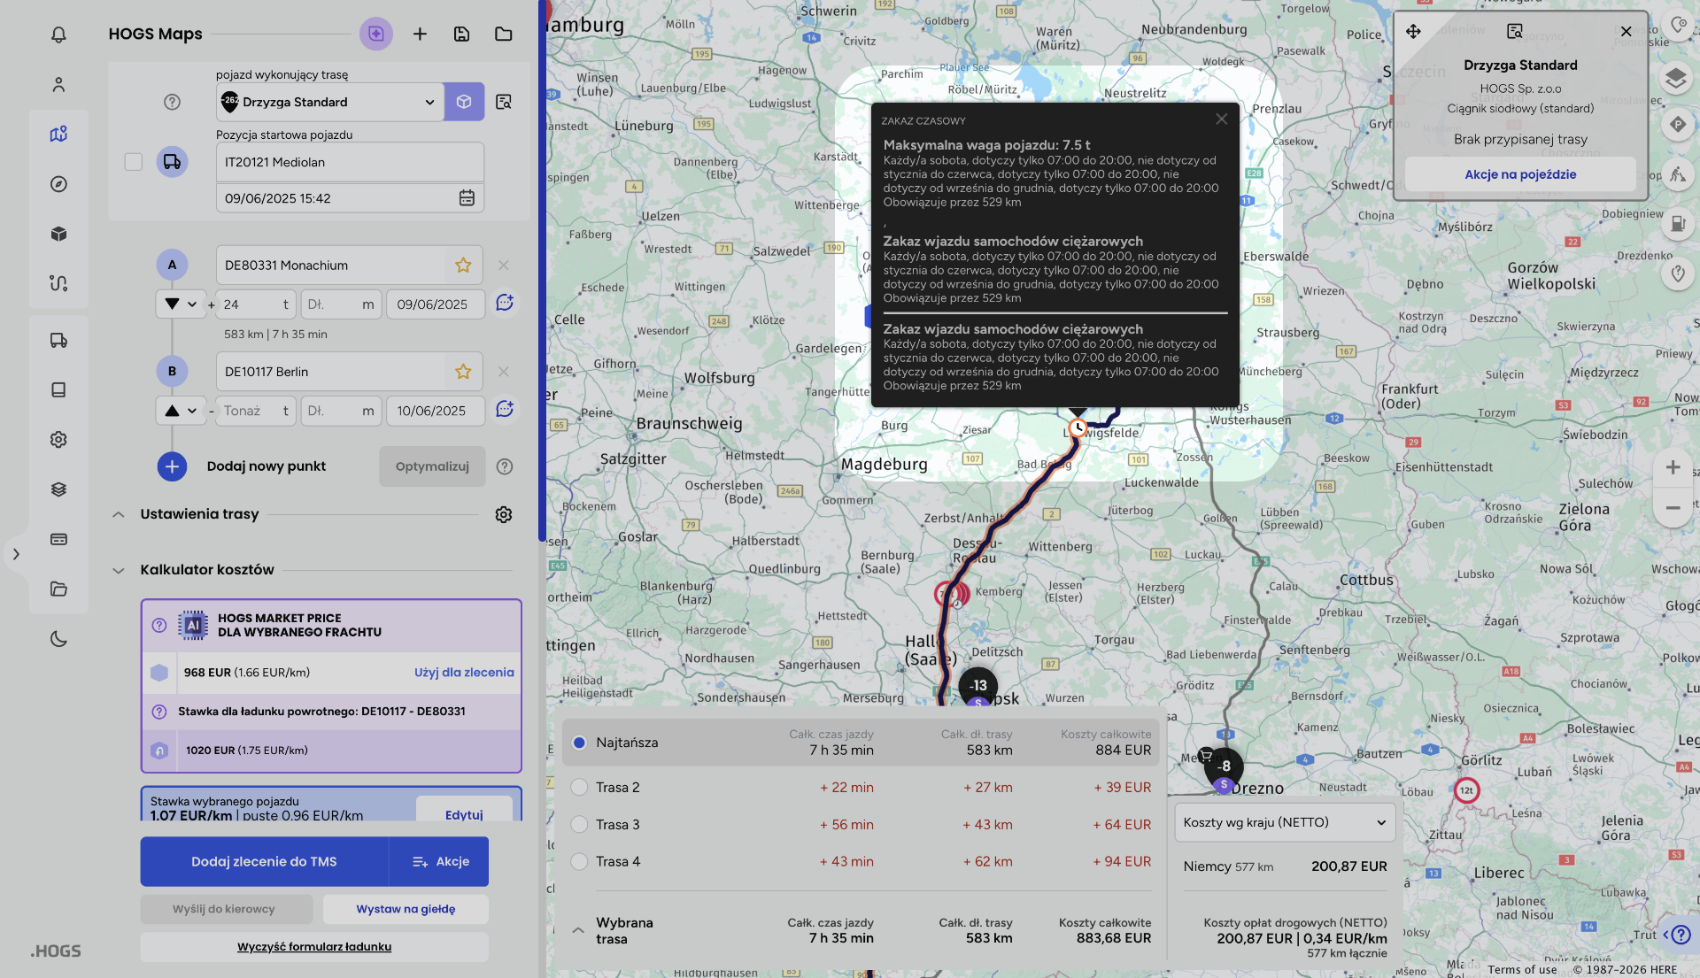Click the Użyj dla zlecenia link
This screenshot has width=1700, height=978.
[464, 673]
